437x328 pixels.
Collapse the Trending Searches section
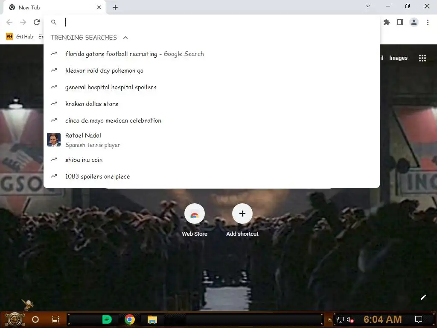pos(125,38)
